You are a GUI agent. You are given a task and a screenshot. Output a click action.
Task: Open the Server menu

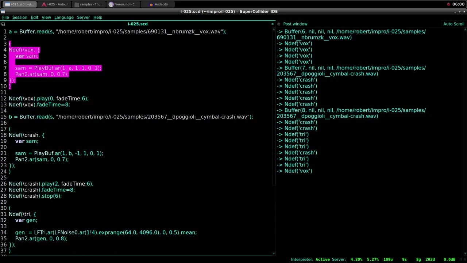(83, 17)
